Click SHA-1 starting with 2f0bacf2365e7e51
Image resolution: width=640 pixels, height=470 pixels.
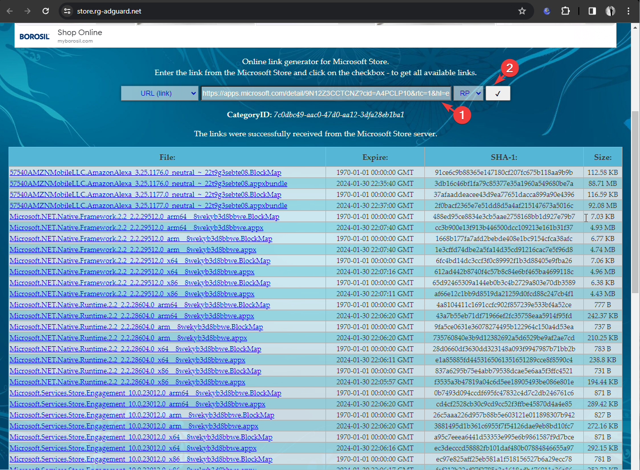point(504,205)
